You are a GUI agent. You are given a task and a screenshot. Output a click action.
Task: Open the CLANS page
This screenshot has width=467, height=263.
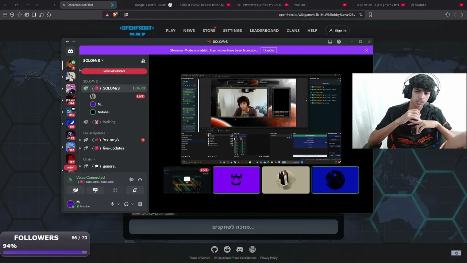[293, 31]
